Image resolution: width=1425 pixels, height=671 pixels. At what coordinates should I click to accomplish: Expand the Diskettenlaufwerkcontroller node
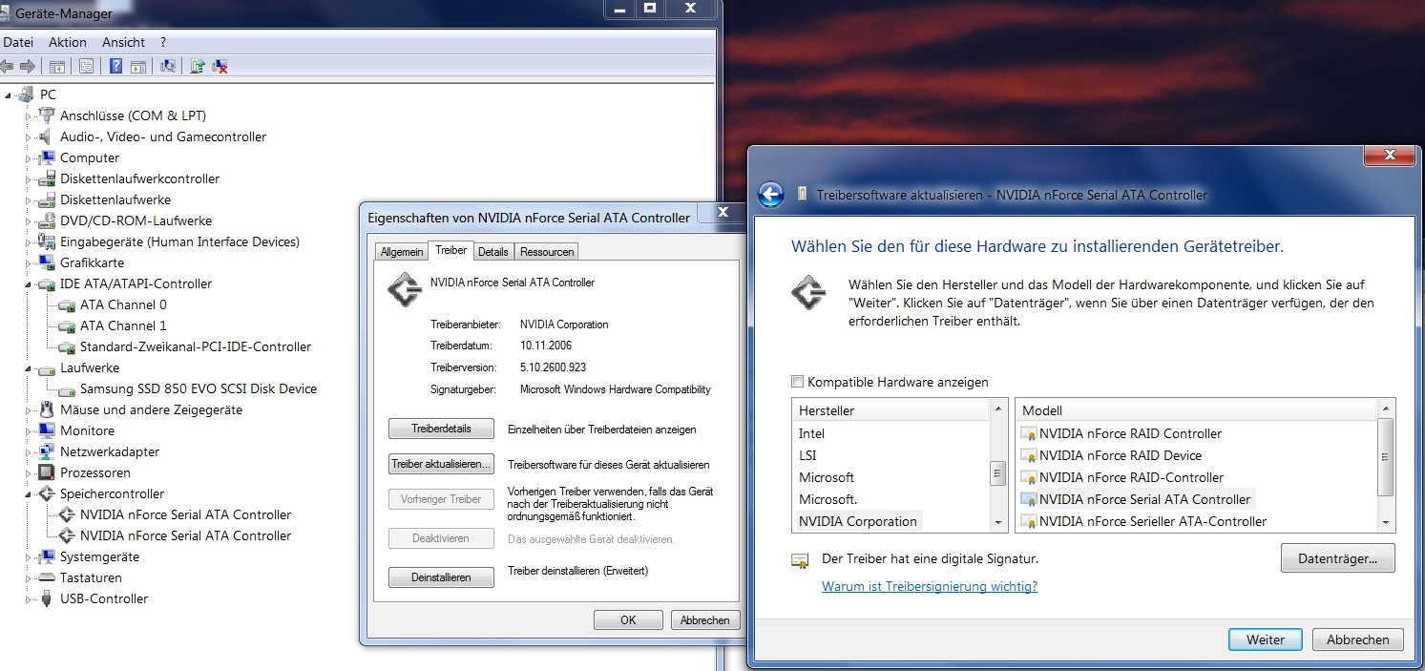point(29,178)
